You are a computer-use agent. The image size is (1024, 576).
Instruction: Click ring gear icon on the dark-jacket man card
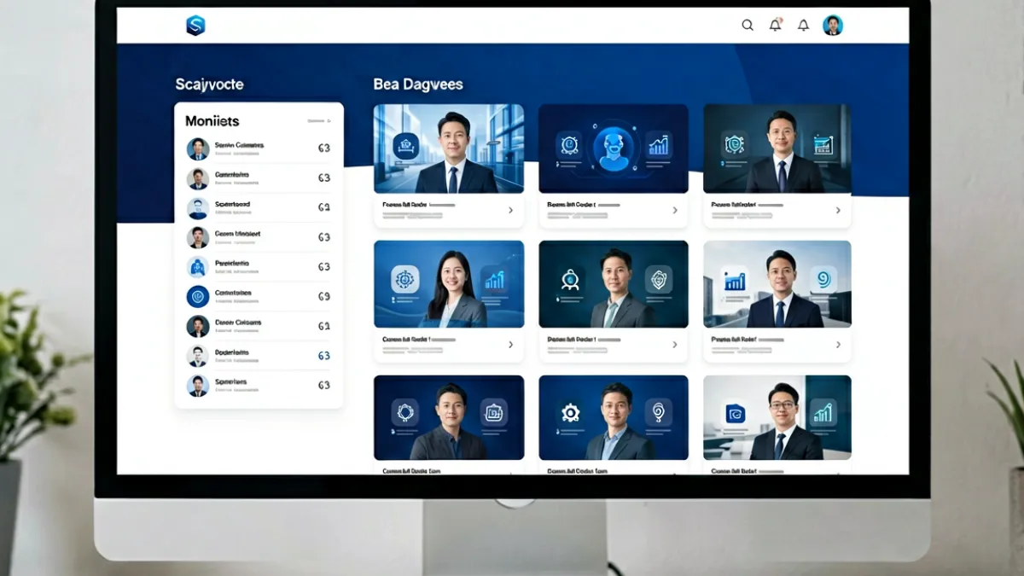[x=405, y=413]
